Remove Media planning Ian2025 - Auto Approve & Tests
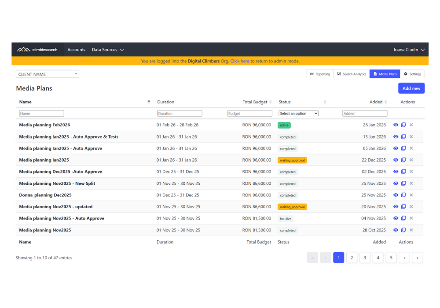Viewport: 440px width, 308px height. pyautogui.click(x=411, y=136)
